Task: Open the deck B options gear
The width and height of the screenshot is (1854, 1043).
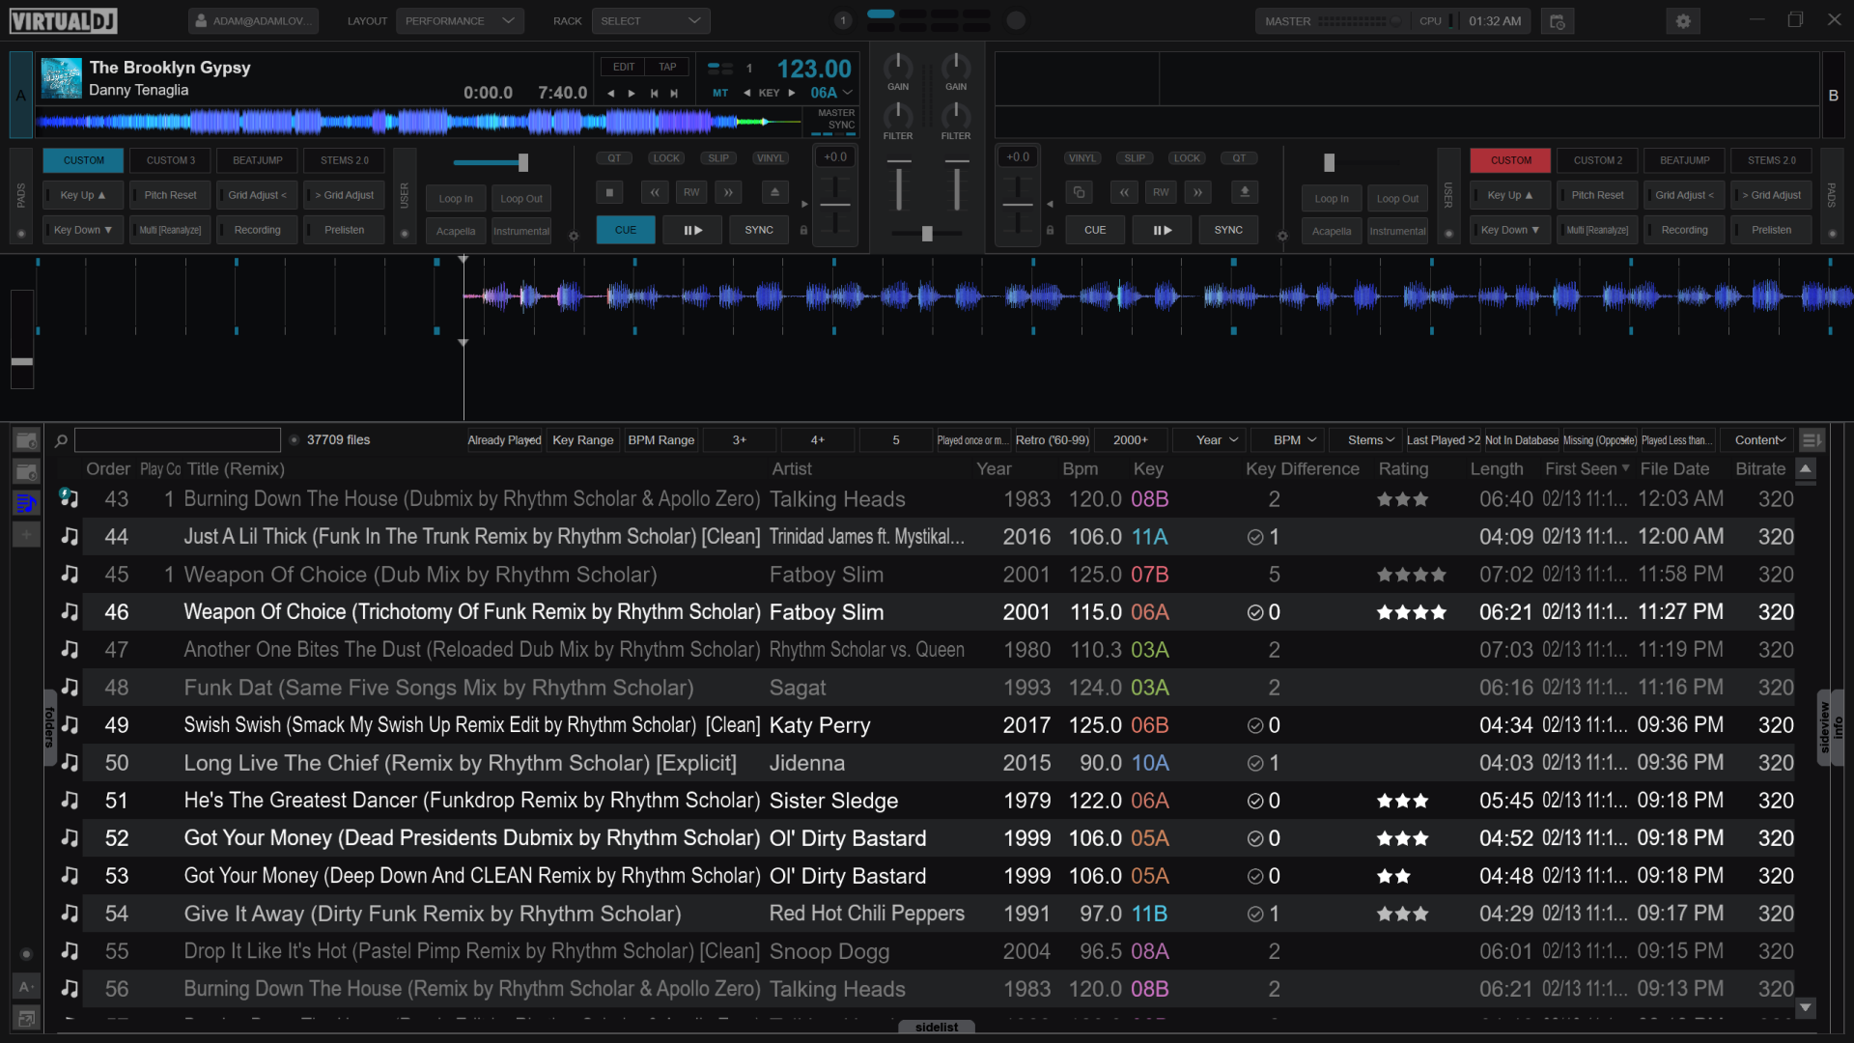Action: [1282, 236]
